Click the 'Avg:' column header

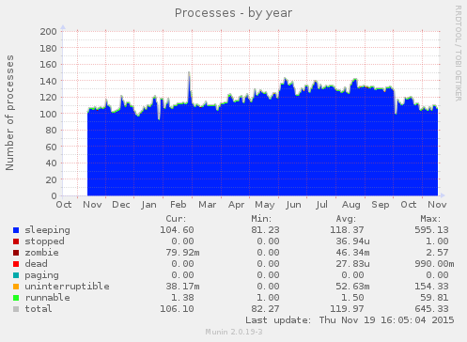click(346, 219)
